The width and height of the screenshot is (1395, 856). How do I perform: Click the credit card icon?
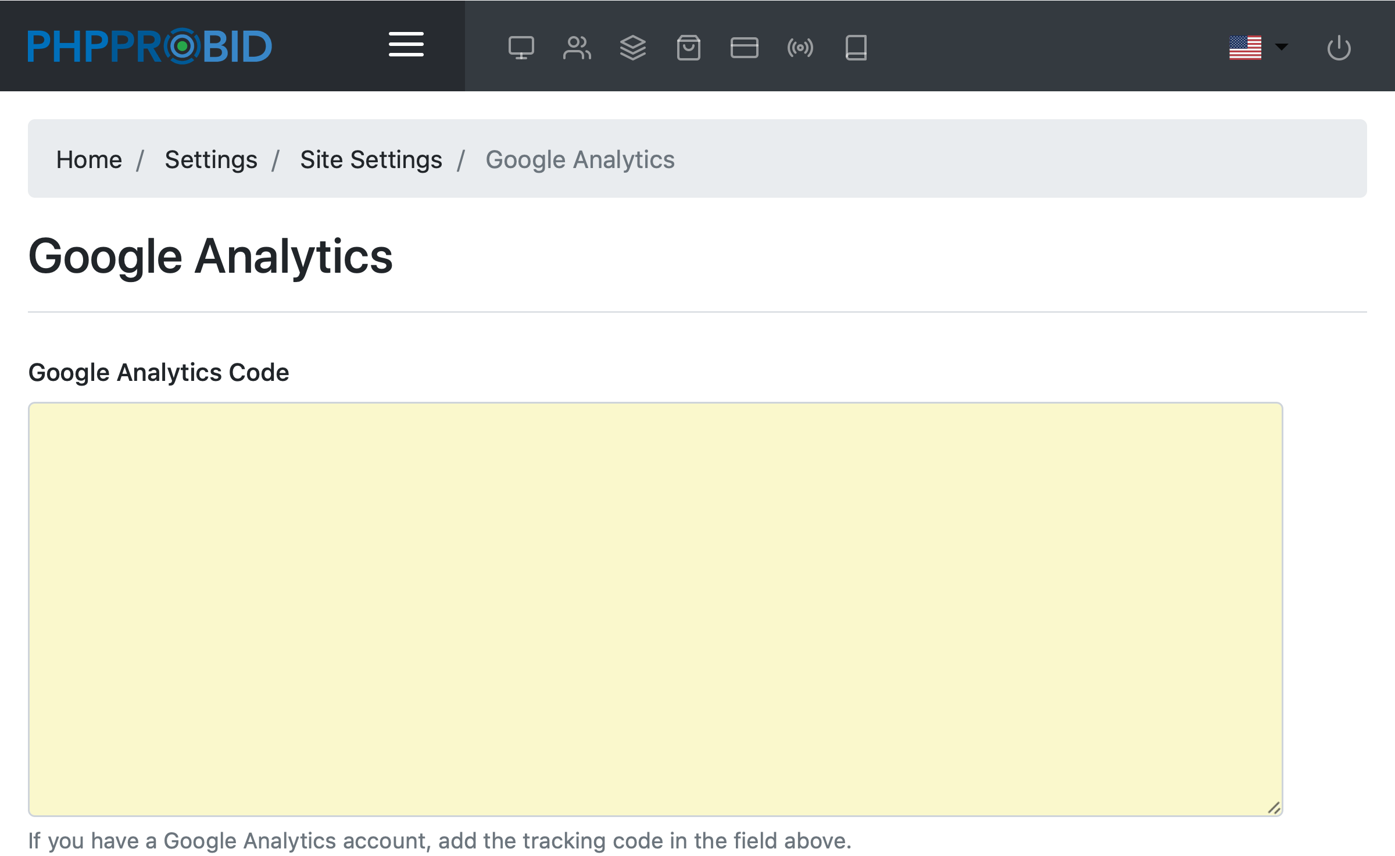pos(744,48)
